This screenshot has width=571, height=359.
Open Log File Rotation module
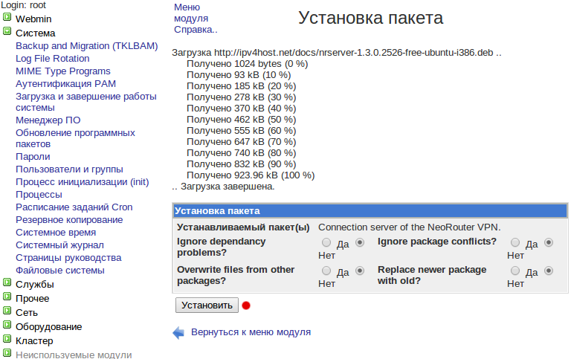coord(53,59)
